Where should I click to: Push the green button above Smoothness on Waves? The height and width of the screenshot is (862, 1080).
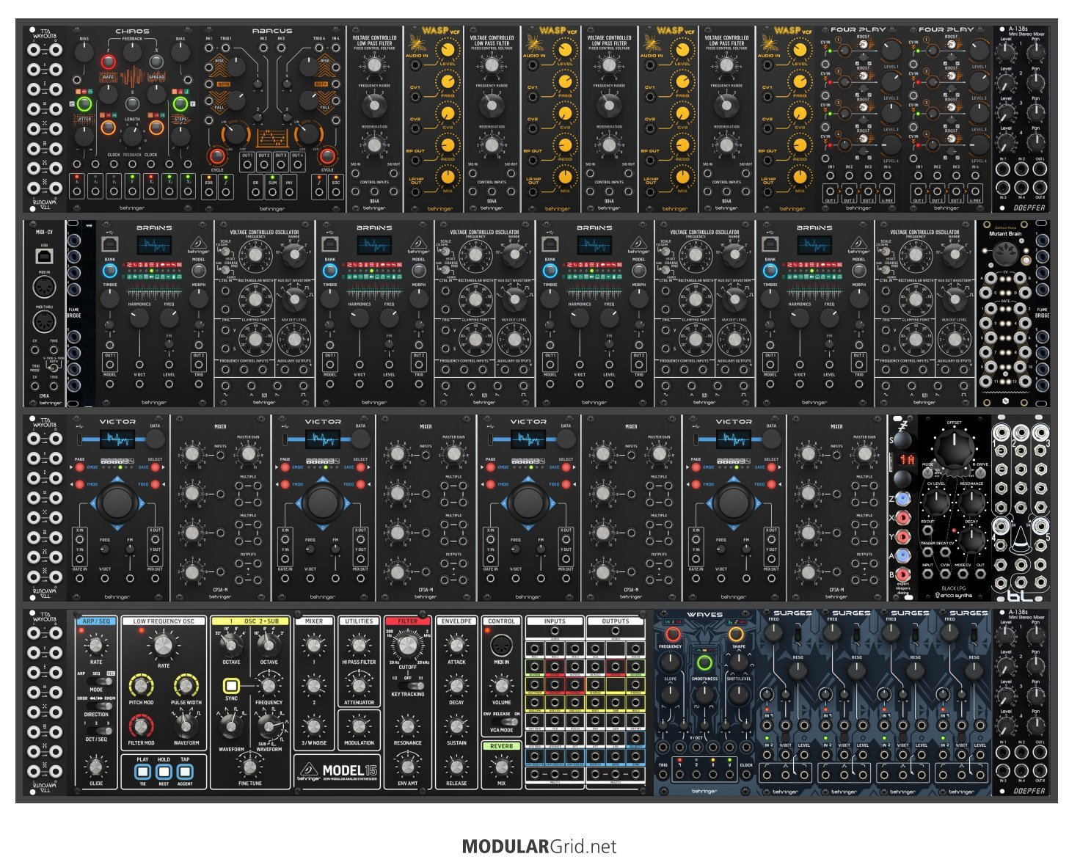[704, 664]
